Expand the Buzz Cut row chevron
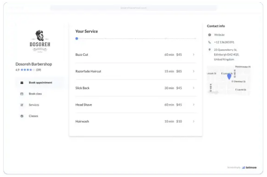This screenshot has height=177, width=267. pos(194,54)
